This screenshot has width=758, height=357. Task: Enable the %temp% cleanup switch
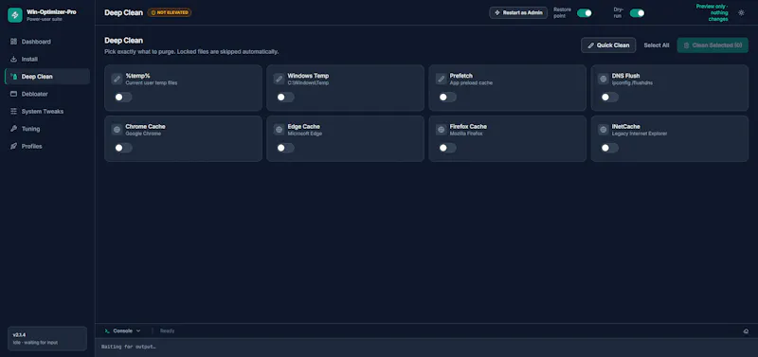123,98
